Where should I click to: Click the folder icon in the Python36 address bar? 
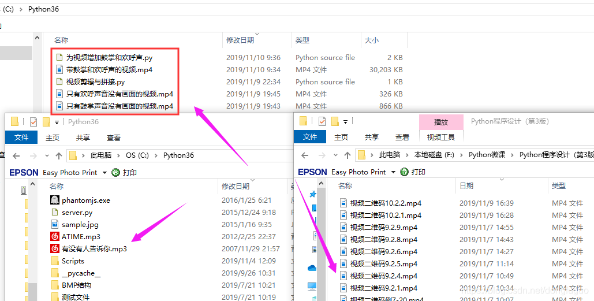pos(73,155)
